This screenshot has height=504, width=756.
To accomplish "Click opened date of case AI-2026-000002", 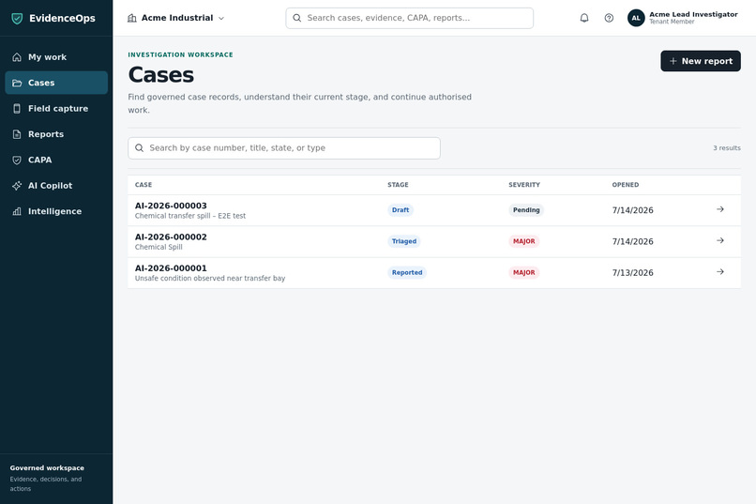I will (632, 241).
